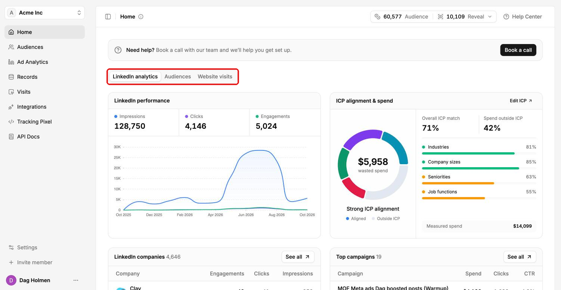Expand the Reveal credits dropdown chevron

[x=490, y=16]
